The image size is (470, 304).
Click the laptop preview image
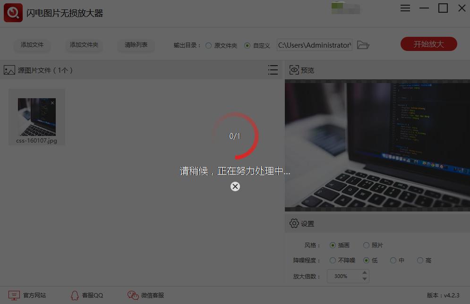[377, 145]
